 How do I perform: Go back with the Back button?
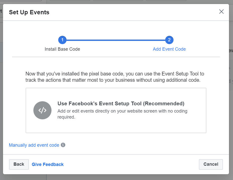coord(19,164)
